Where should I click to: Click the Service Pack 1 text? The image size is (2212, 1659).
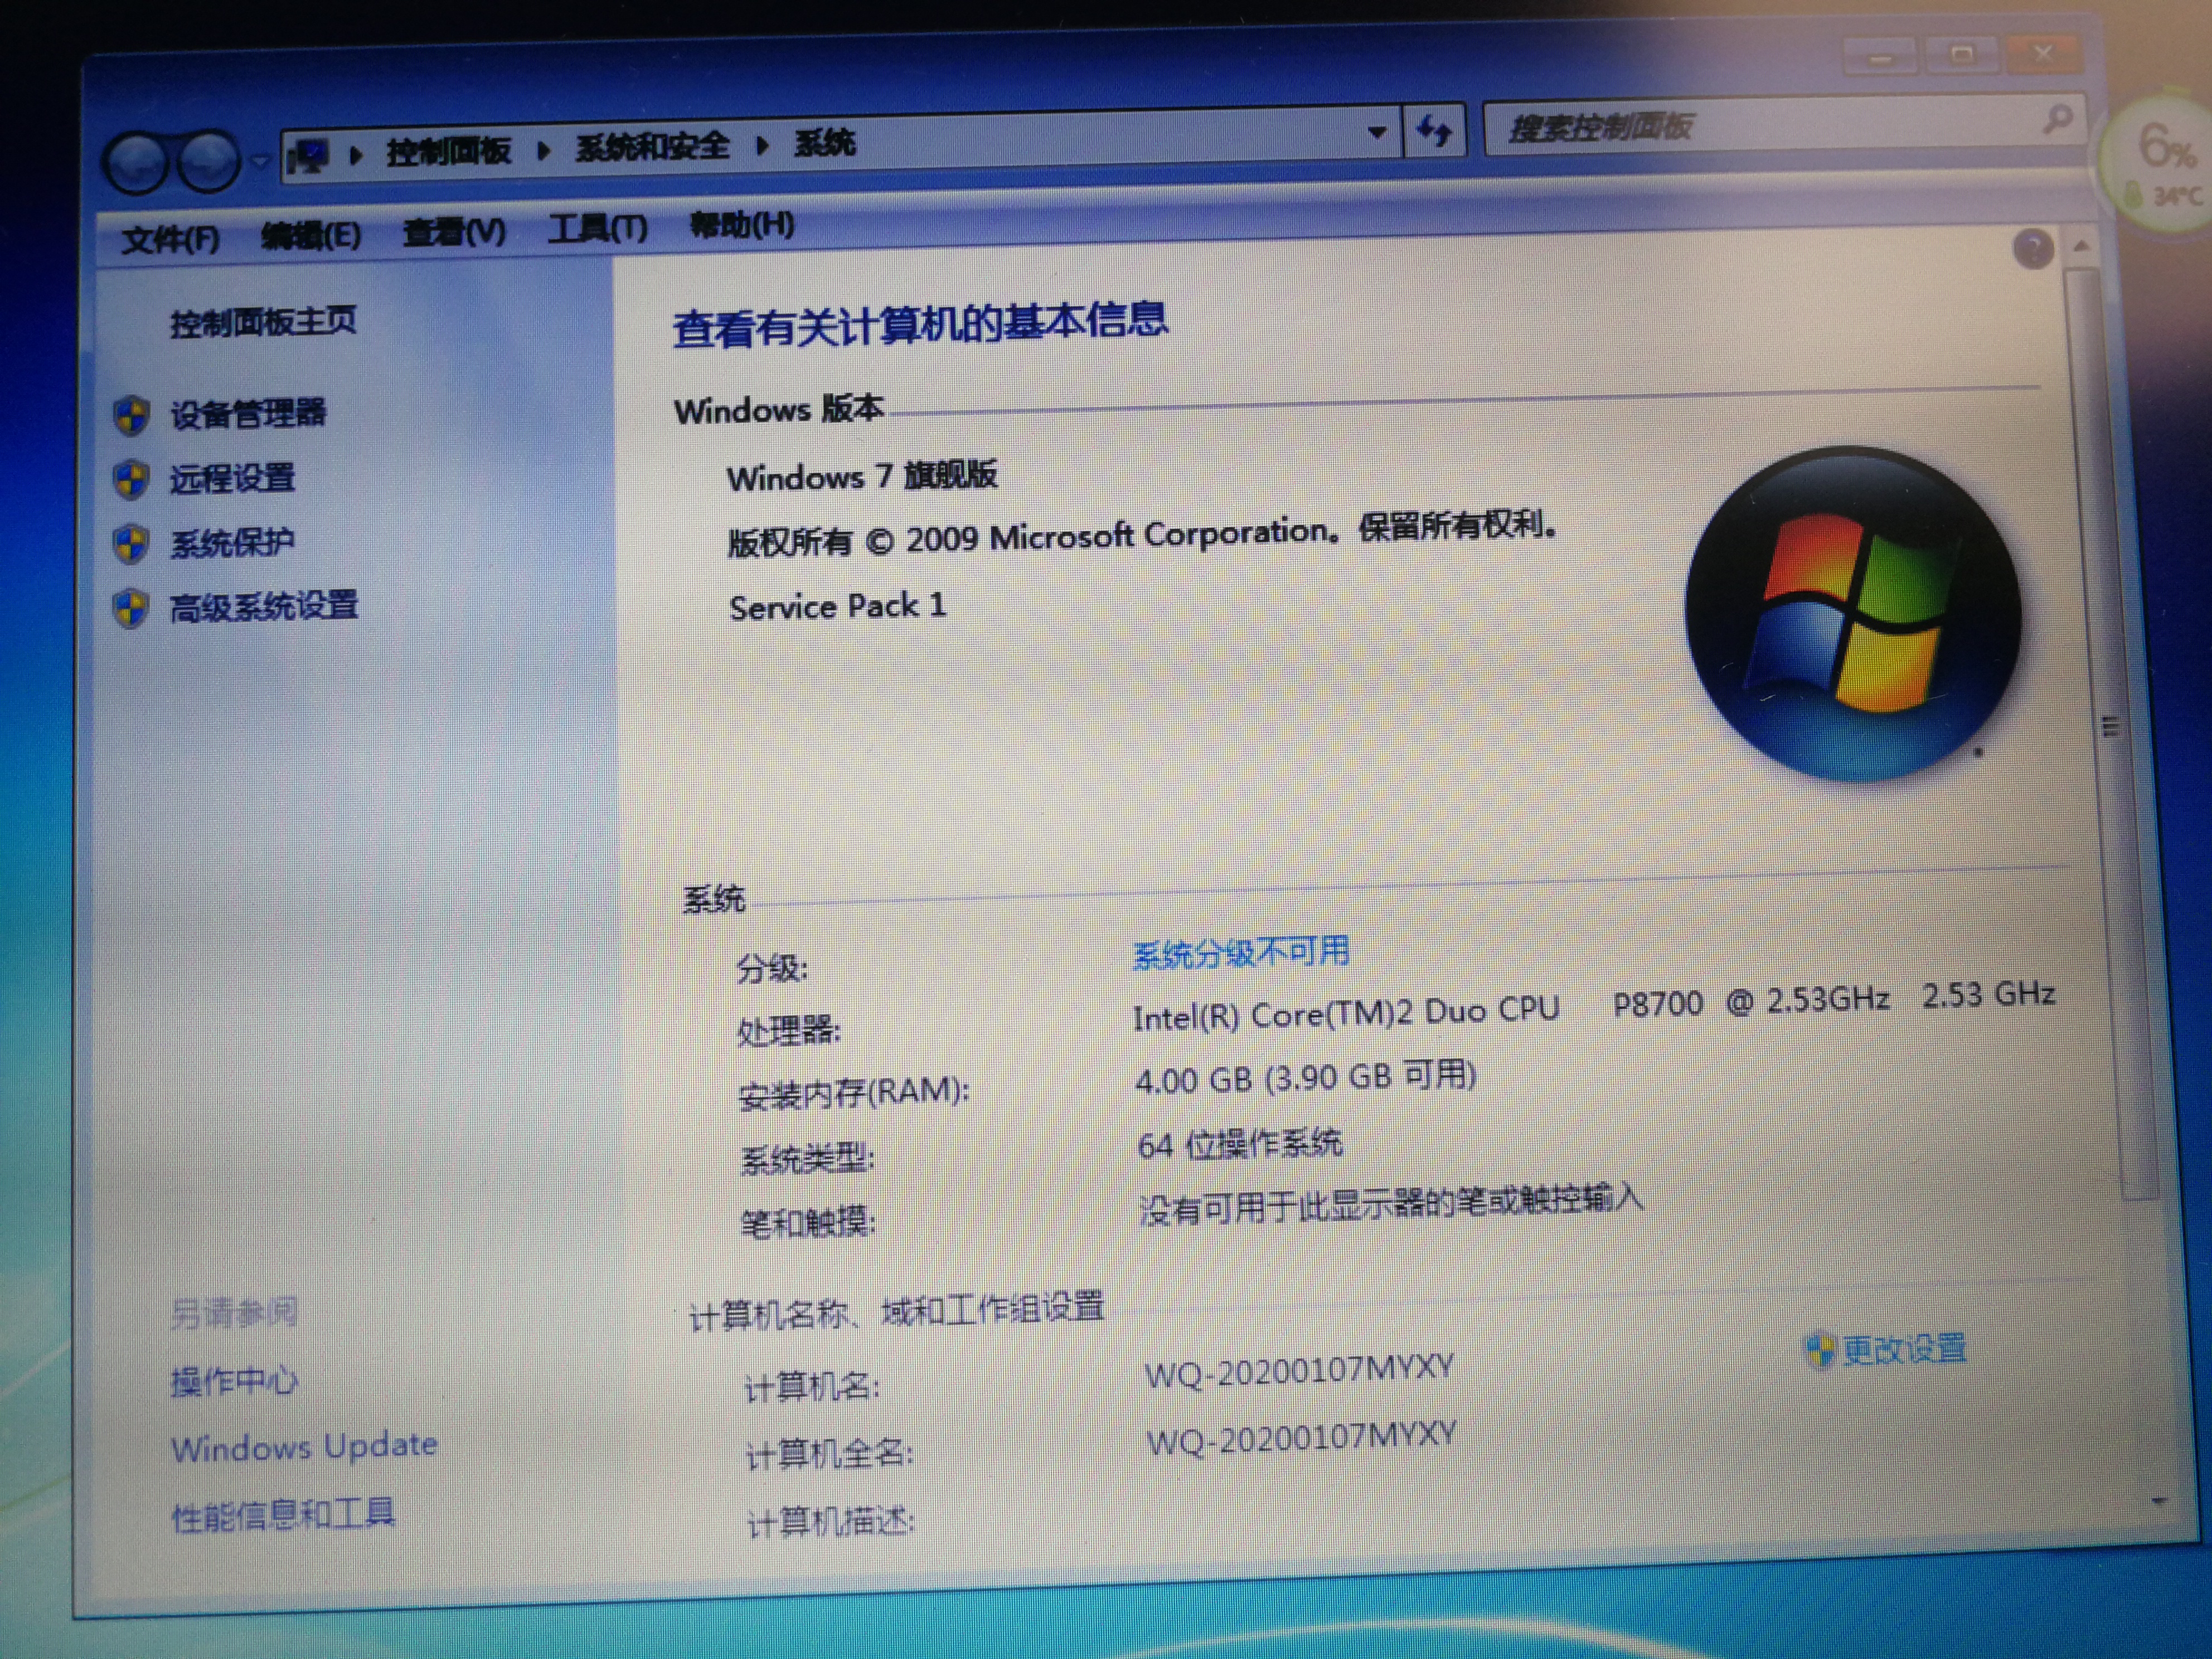pos(837,606)
